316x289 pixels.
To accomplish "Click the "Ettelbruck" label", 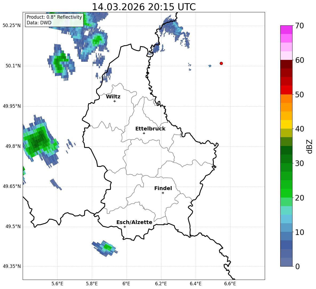I will (150, 129).
